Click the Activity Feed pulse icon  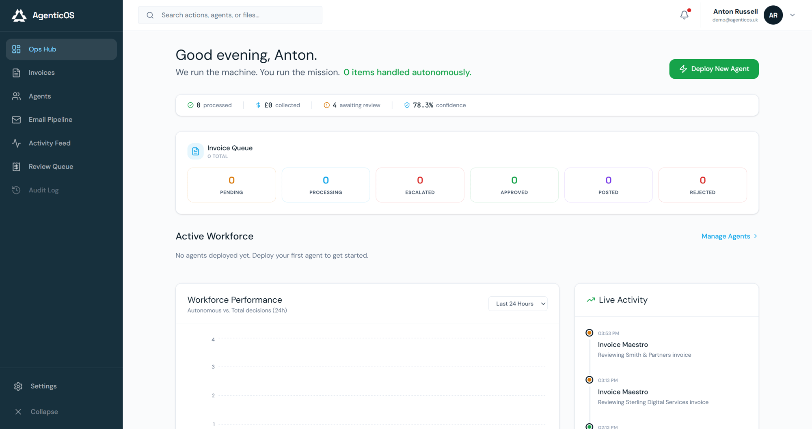(x=16, y=143)
